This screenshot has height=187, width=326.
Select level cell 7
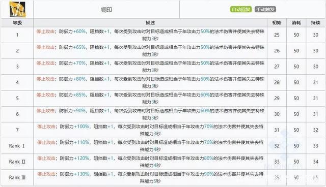pyautogui.click(x=17, y=130)
